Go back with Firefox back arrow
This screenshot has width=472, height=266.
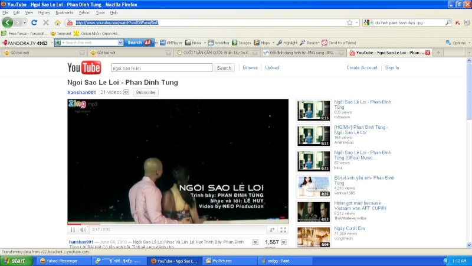8,22
